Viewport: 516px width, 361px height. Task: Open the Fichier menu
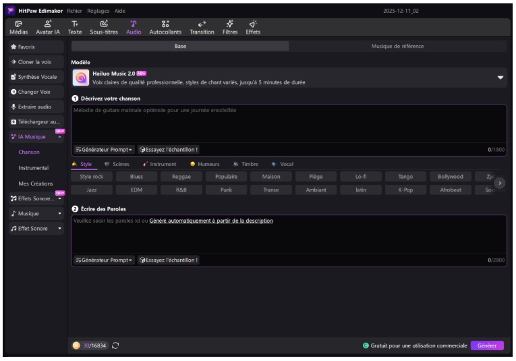(74, 11)
